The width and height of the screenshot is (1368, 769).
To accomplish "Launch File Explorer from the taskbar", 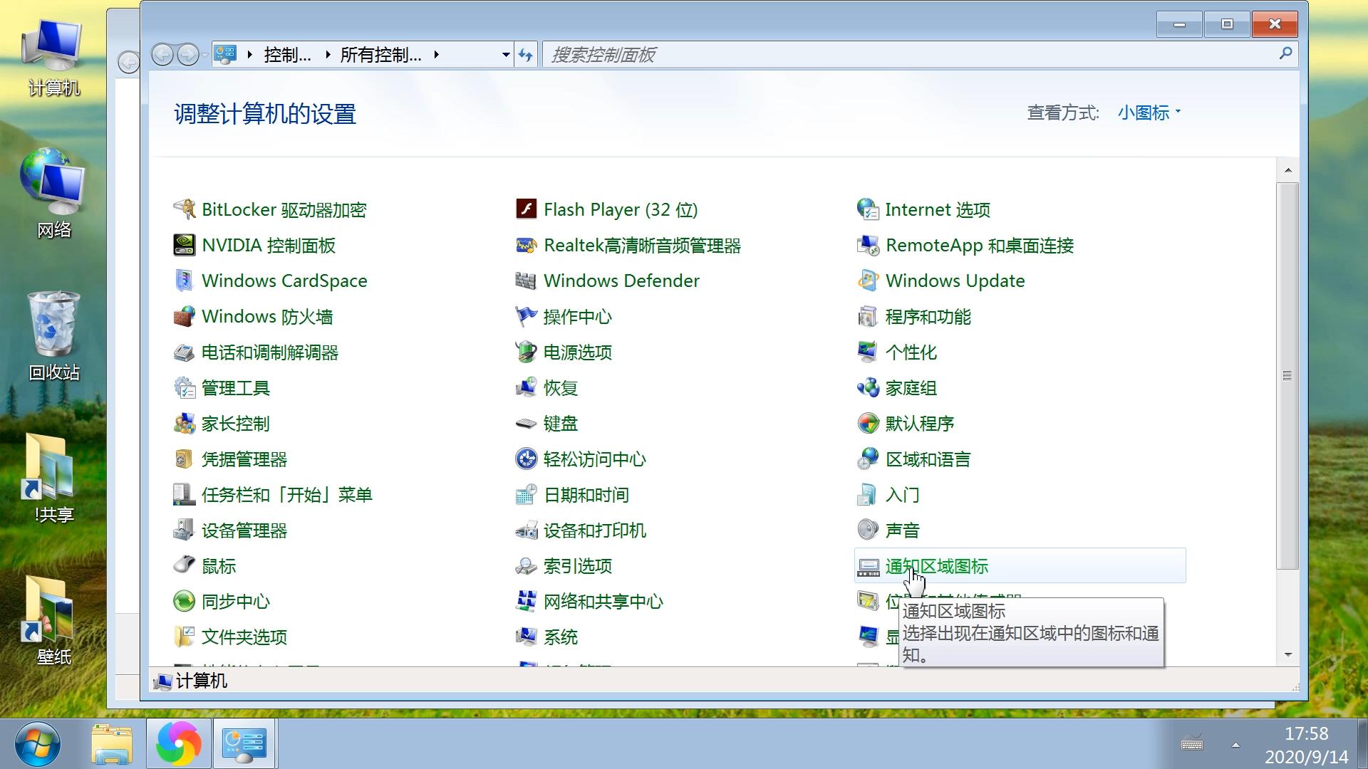I will point(112,743).
